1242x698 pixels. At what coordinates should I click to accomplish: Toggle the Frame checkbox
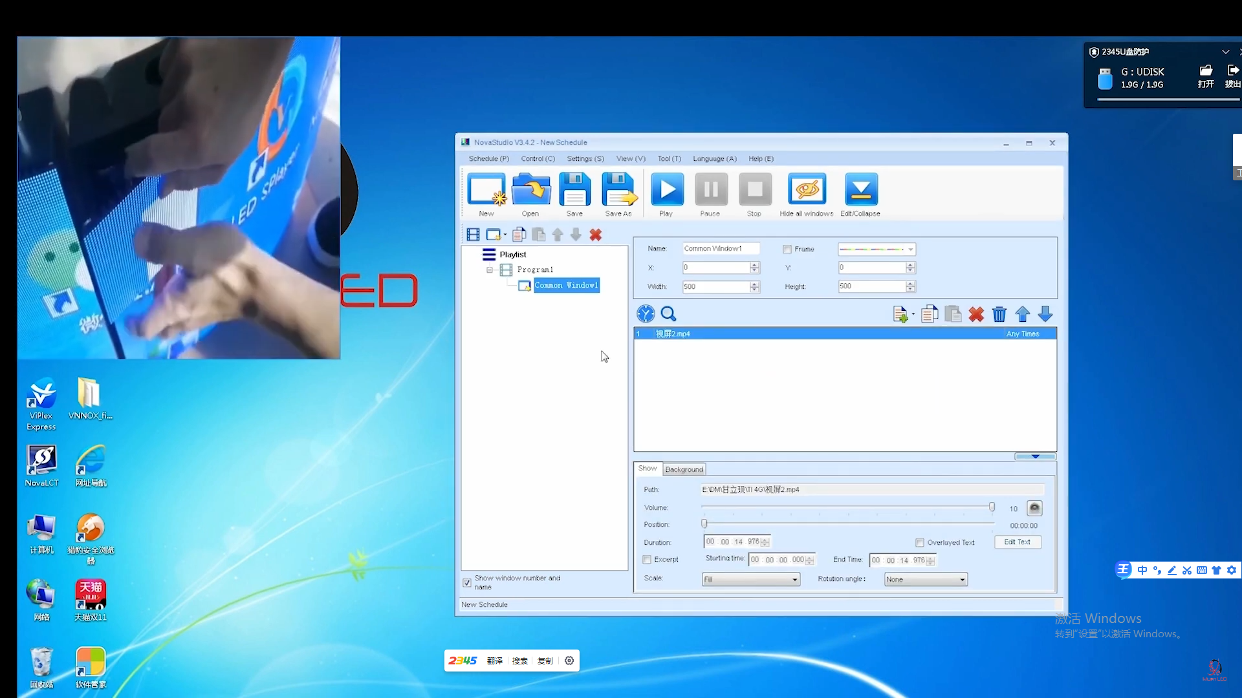pyautogui.click(x=787, y=249)
